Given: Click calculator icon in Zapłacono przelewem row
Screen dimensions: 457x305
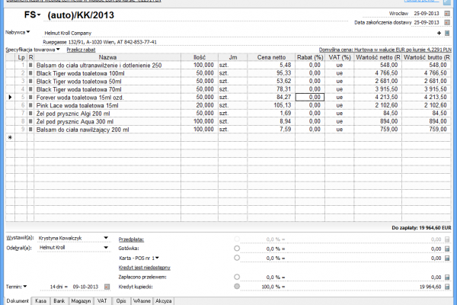Looking at the screenshot, I should tap(447, 277).
